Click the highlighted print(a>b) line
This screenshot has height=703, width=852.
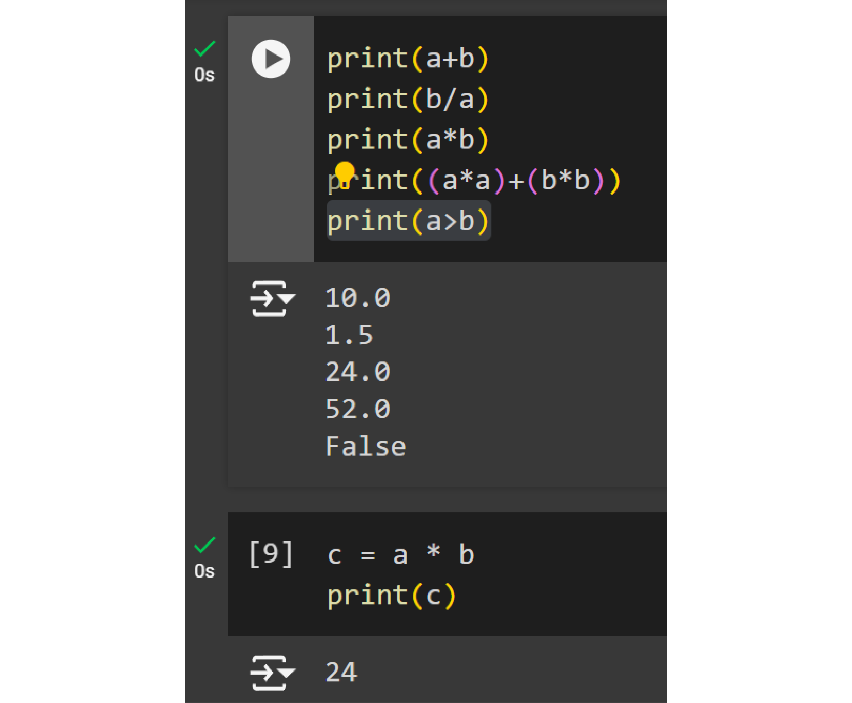tap(408, 221)
